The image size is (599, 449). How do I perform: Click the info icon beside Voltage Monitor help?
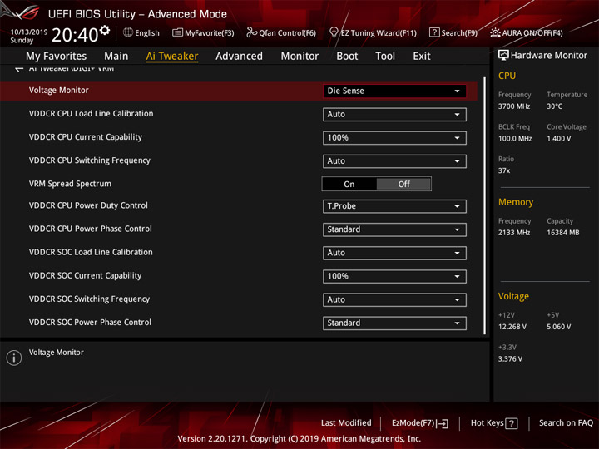coord(14,358)
